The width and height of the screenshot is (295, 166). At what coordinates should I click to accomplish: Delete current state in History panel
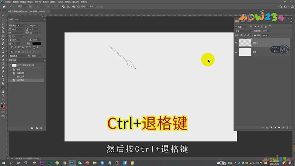coord(41,128)
